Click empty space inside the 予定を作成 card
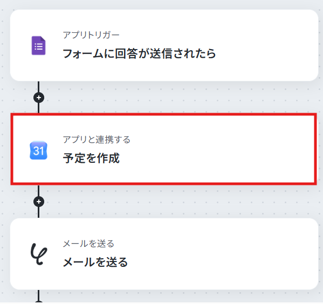This screenshot has height=304, width=323. [226, 149]
